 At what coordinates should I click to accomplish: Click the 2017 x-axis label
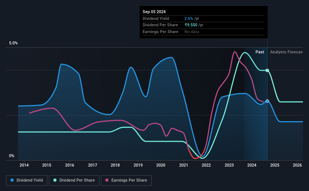pos(93,165)
